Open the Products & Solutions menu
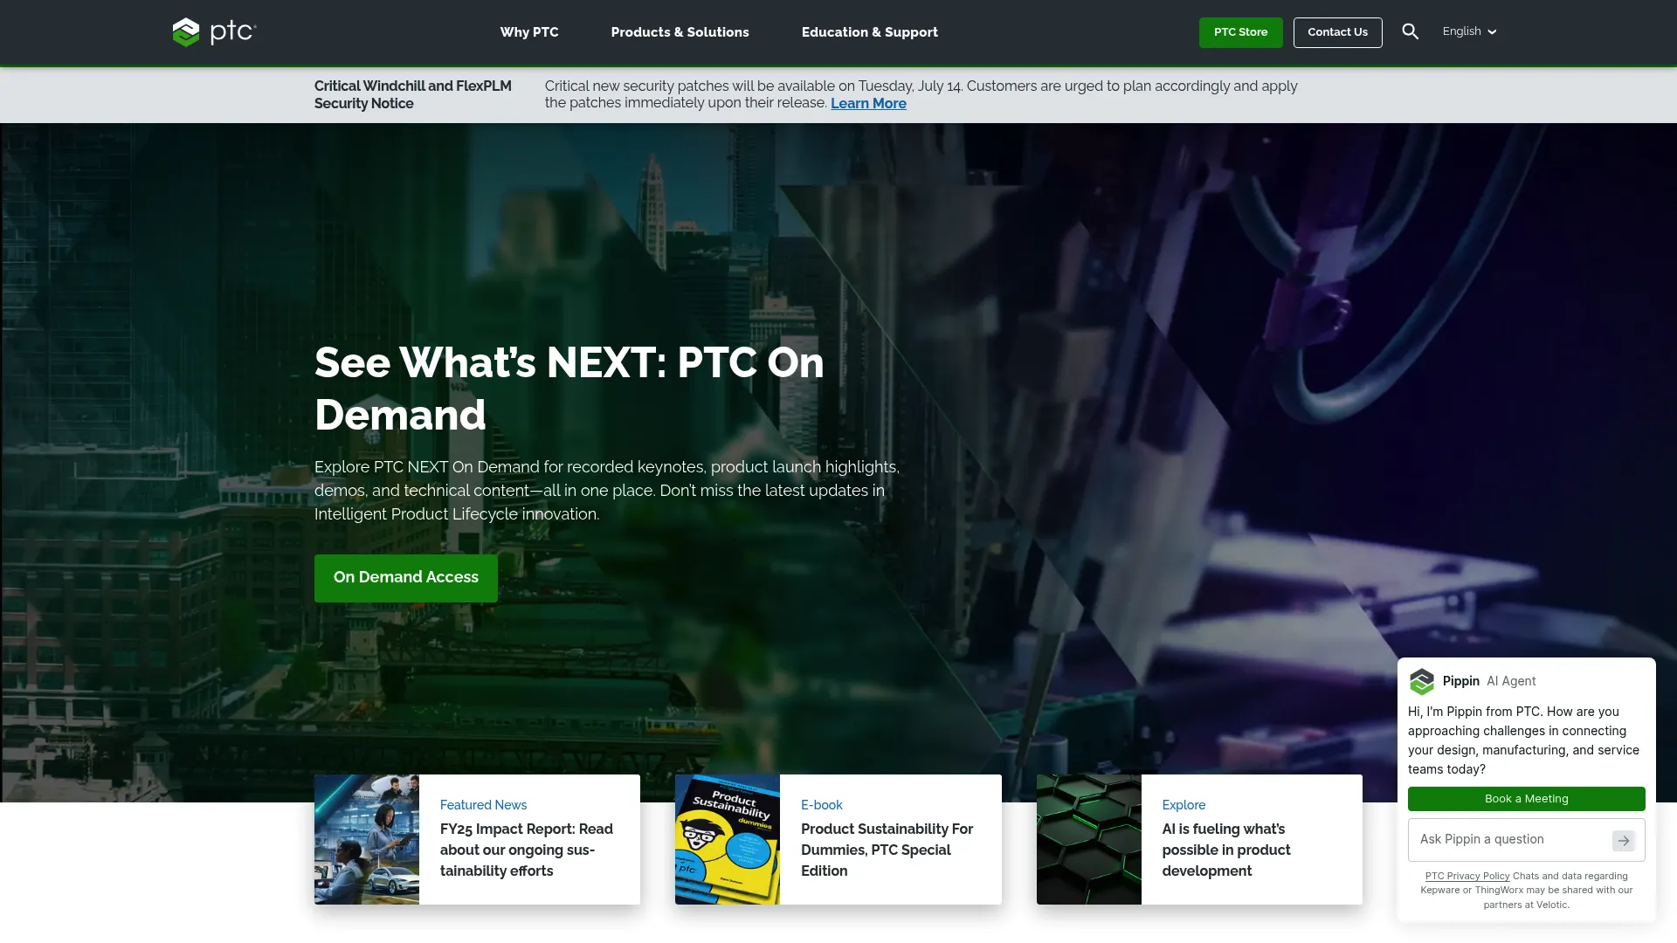 (680, 32)
